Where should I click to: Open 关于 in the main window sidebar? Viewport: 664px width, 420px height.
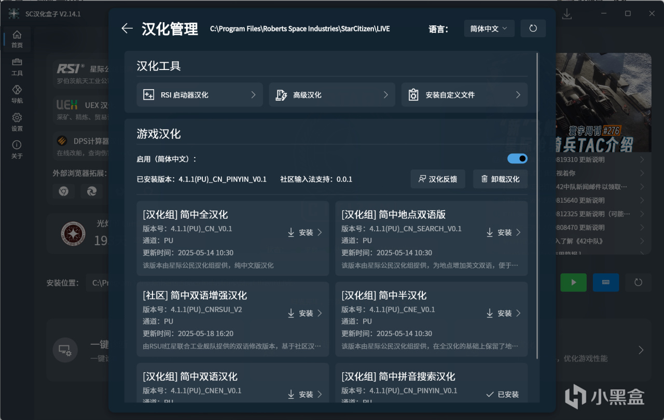pyautogui.click(x=17, y=150)
